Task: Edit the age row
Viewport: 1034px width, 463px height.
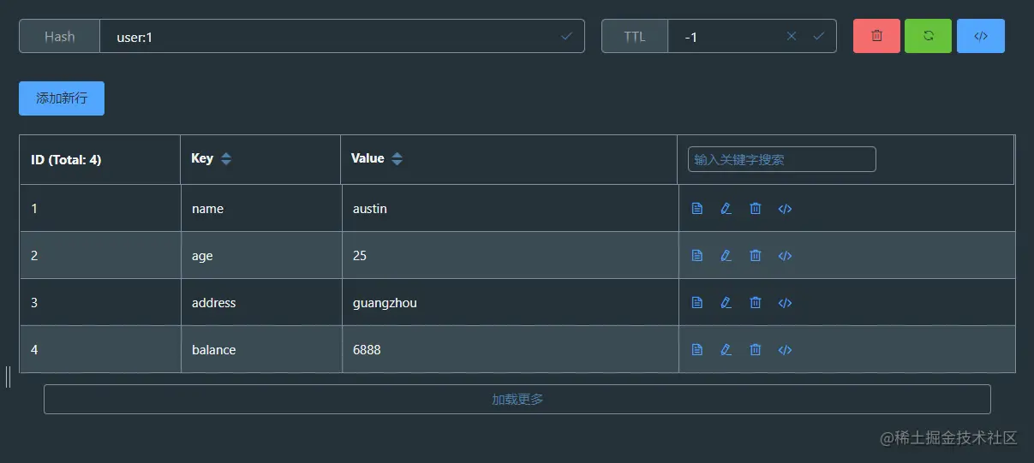Action: (x=726, y=256)
